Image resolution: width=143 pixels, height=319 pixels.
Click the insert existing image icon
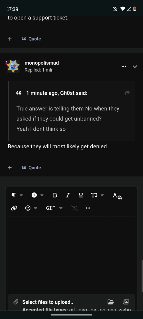pyautogui.click(x=126, y=302)
